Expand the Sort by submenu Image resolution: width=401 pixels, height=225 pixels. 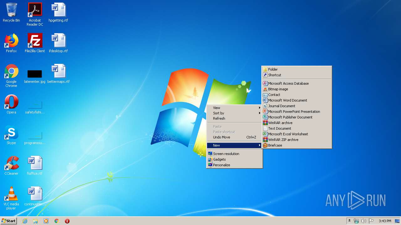coord(234,113)
